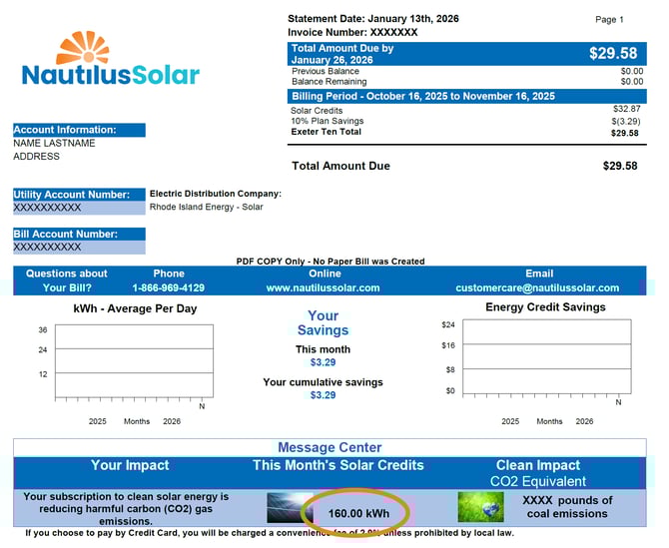Click the Questions about Your Bill? label
This screenshot has height=548, width=669.
click(x=67, y=280)
